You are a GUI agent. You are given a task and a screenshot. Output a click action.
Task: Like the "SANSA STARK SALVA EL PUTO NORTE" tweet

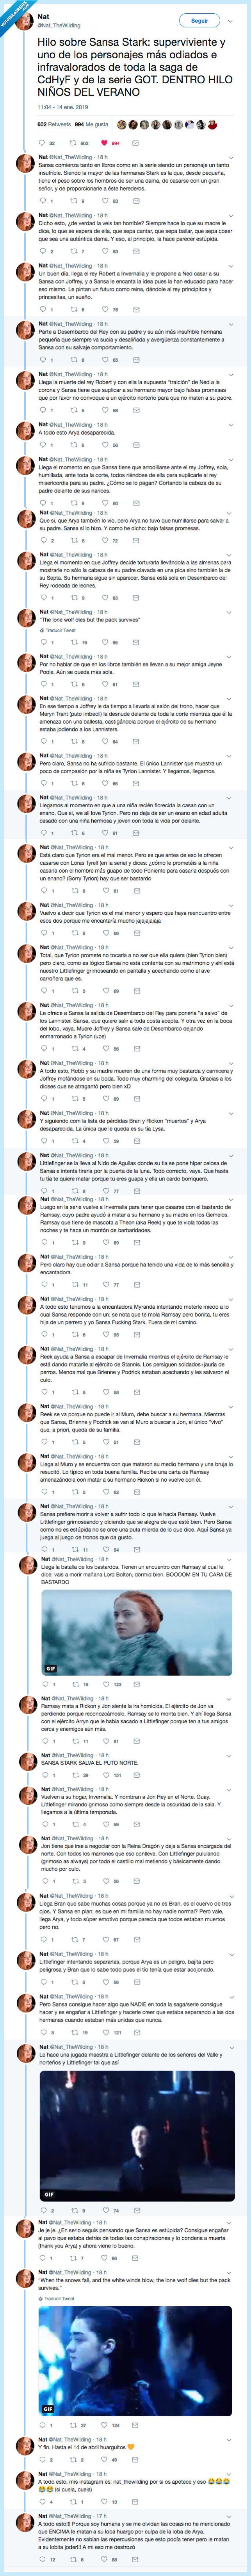[x=110, y=1775]
